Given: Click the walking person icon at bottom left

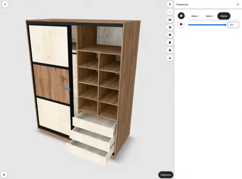Looking at the screenshot, I should click(x=4, y=175).
